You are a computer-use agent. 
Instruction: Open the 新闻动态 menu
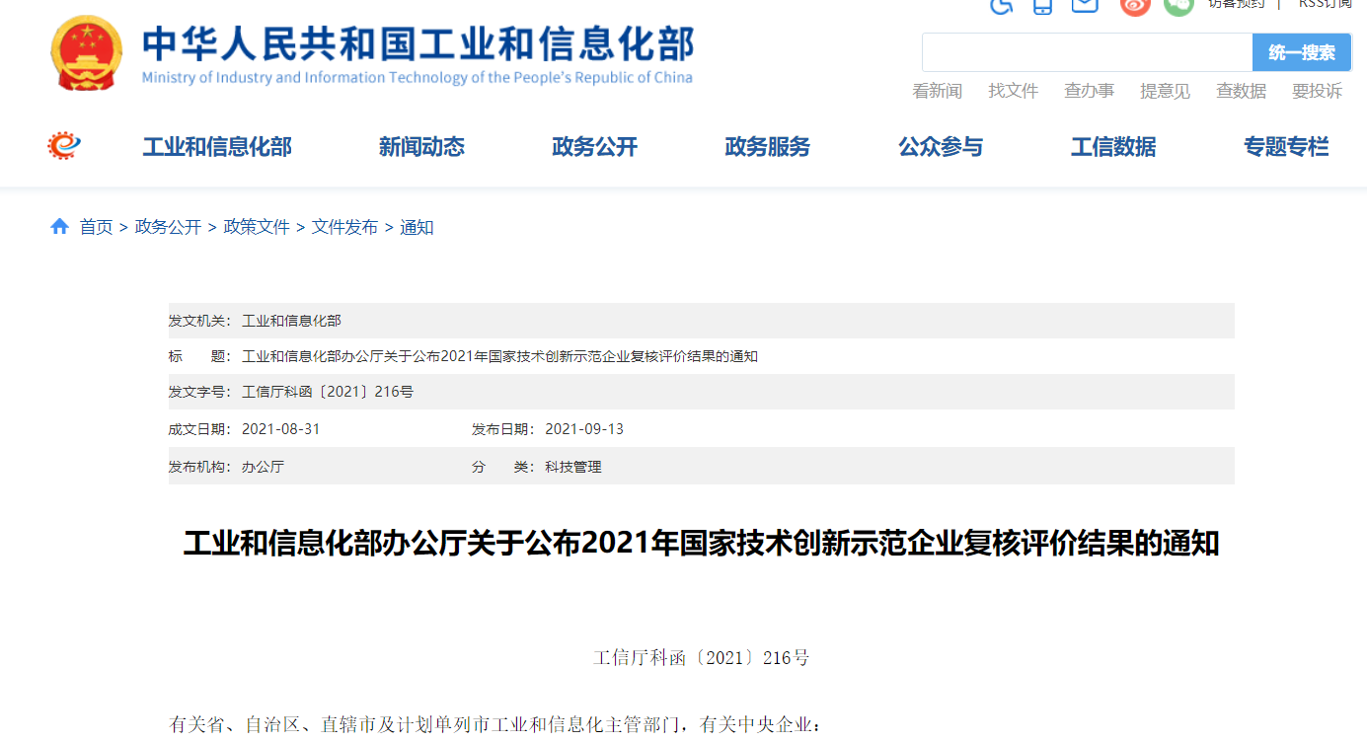tap(421, 147)
